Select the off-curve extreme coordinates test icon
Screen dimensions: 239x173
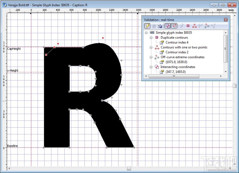[207, 26]
